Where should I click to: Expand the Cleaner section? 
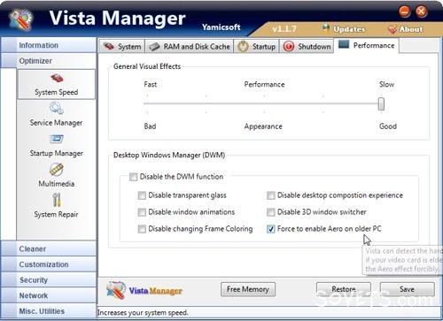(x=49, y=248)
